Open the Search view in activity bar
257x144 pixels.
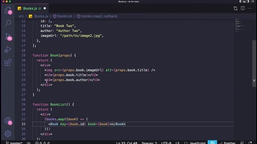8,23
